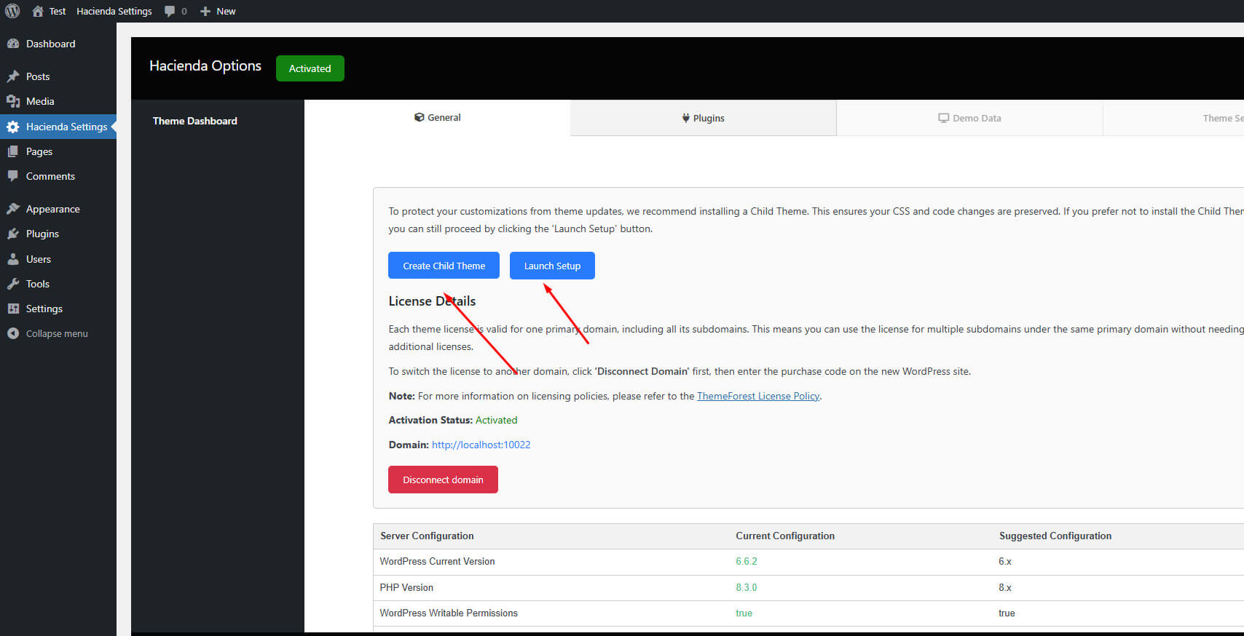
Task: Click the Appearance paintbrush icon
Action: (x=13, y=209)
